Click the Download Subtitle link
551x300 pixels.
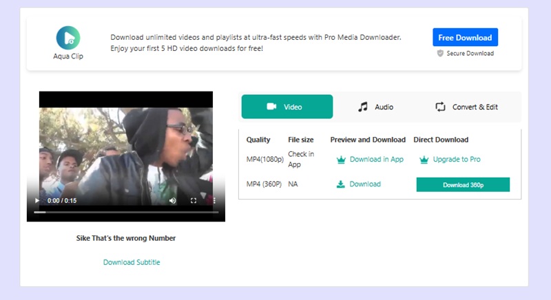click(x=132, y=262)
